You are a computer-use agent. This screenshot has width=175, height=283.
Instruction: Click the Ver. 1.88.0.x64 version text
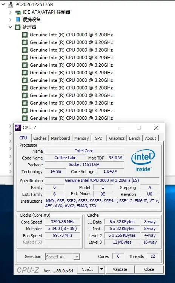[58, 271]
